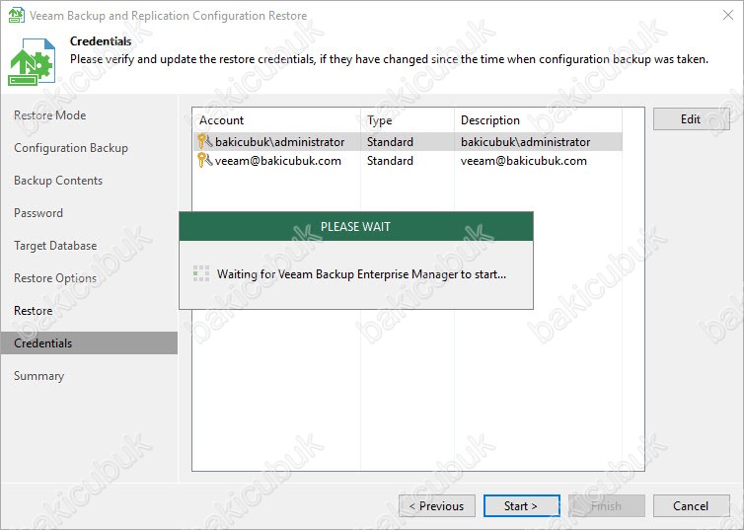The width and height of the screenshot is (744, 530).
Task: Click the 'Please verify and update' instruction text
Action: click(x=389, y=59)
